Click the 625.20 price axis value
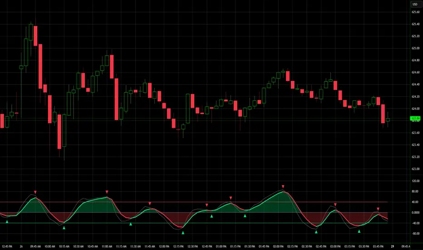This screenshot has height=250, width=423. click(x=415, y=36)
